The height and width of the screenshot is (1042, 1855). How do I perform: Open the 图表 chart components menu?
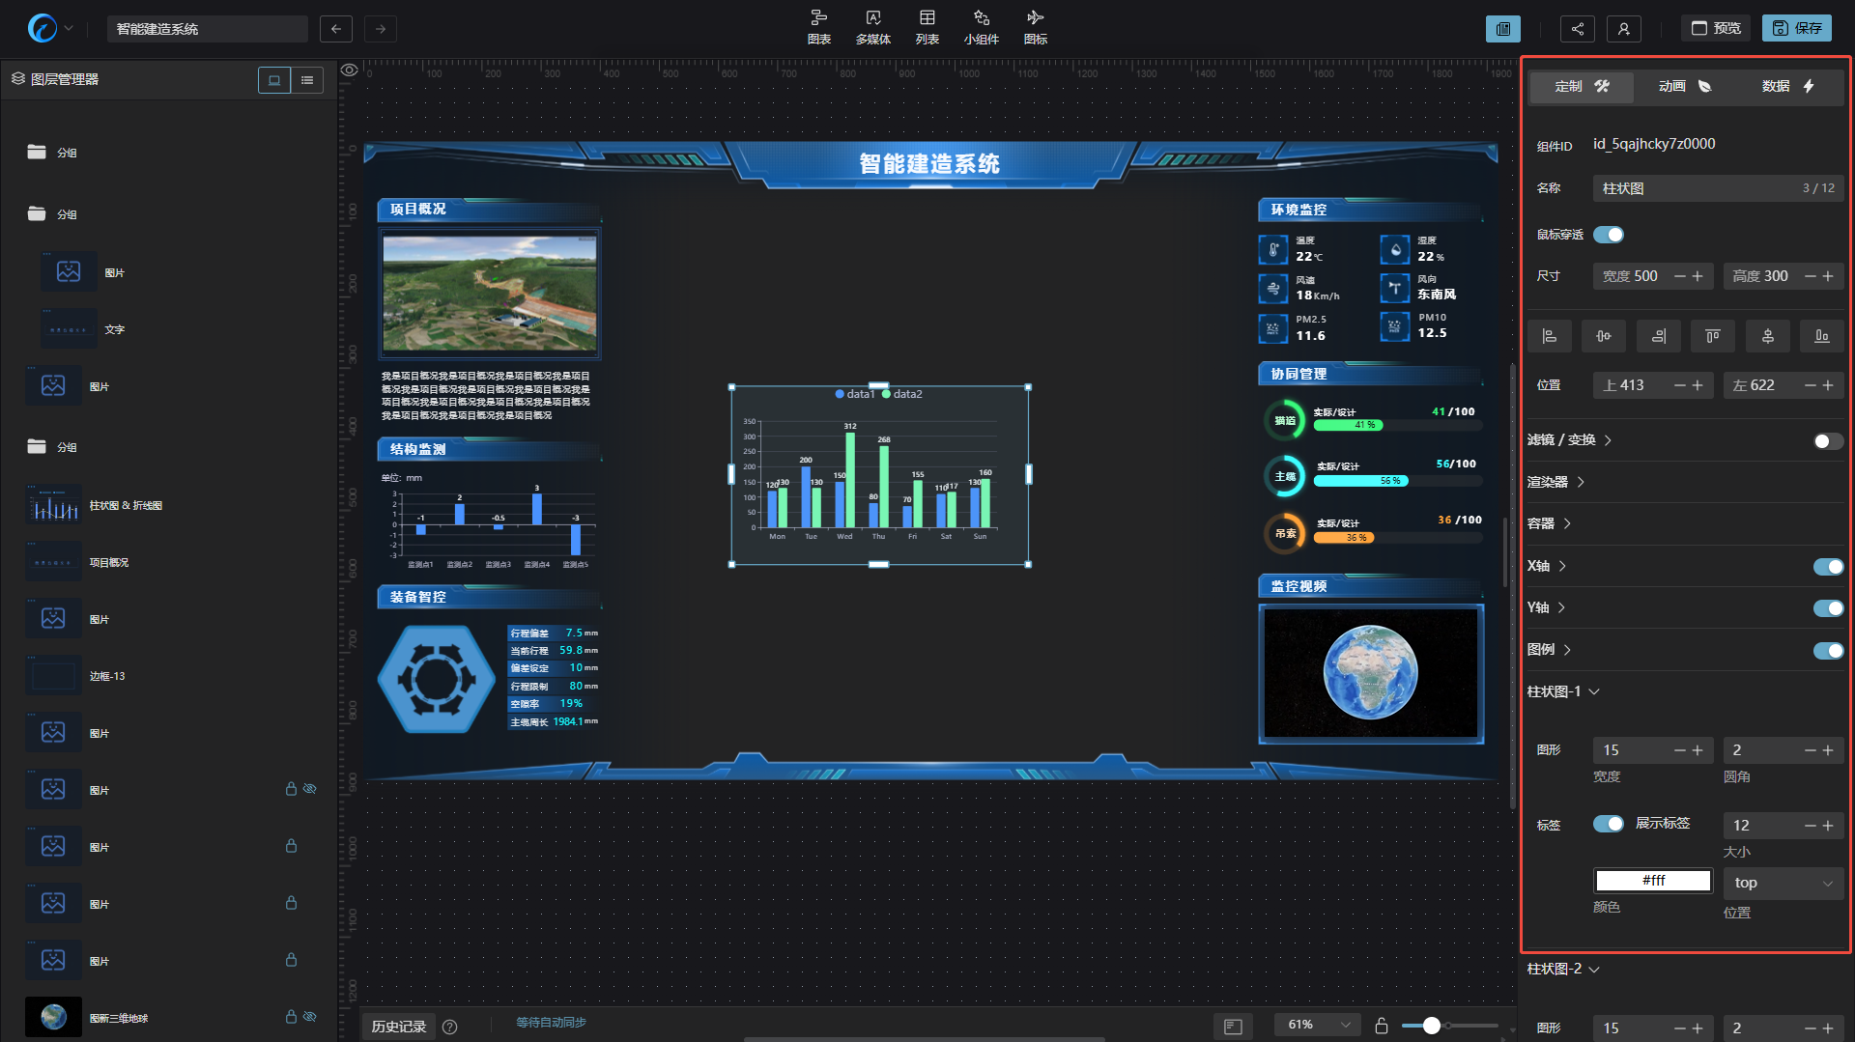coord(818,26)
